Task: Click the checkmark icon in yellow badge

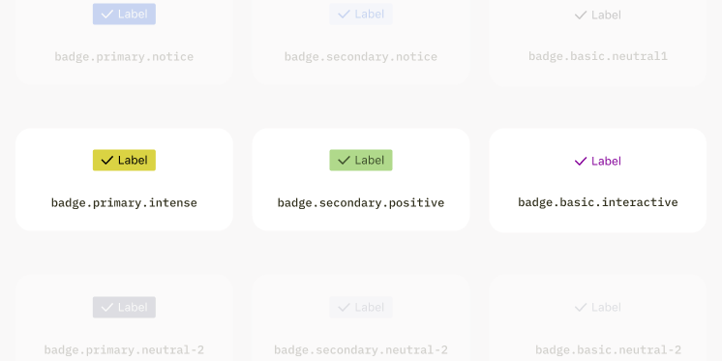Action: [107, 161]
